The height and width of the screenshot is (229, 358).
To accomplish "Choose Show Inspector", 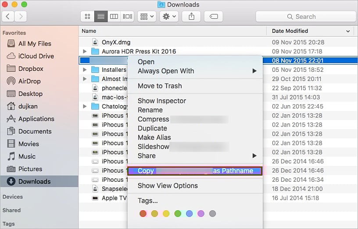I will [x=195, y=101].
